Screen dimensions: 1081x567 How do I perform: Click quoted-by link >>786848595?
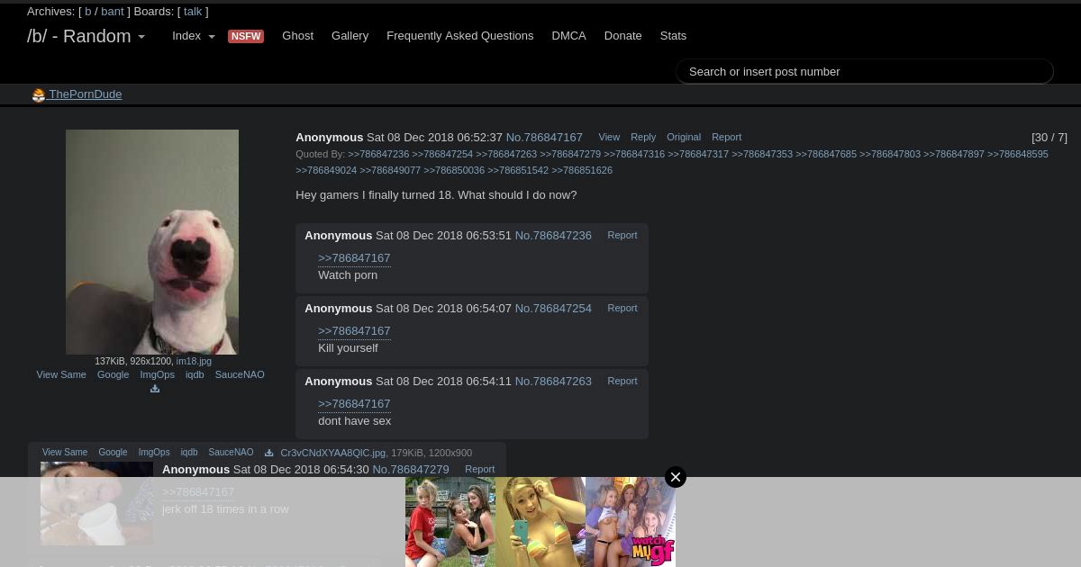pos(1018,154)
